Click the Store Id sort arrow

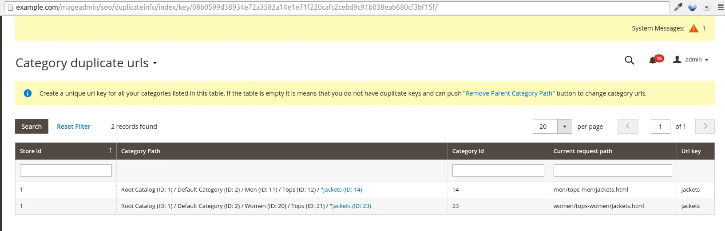point(110,150)
